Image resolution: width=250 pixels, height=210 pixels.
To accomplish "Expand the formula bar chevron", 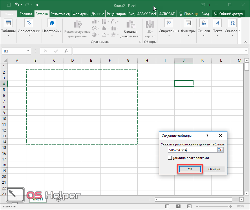I will point(245,51).
